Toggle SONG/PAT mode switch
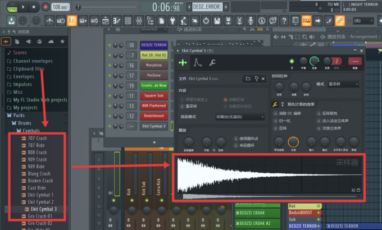The width and height of the screenshot is (382, 230). click(x=12, y=7)
